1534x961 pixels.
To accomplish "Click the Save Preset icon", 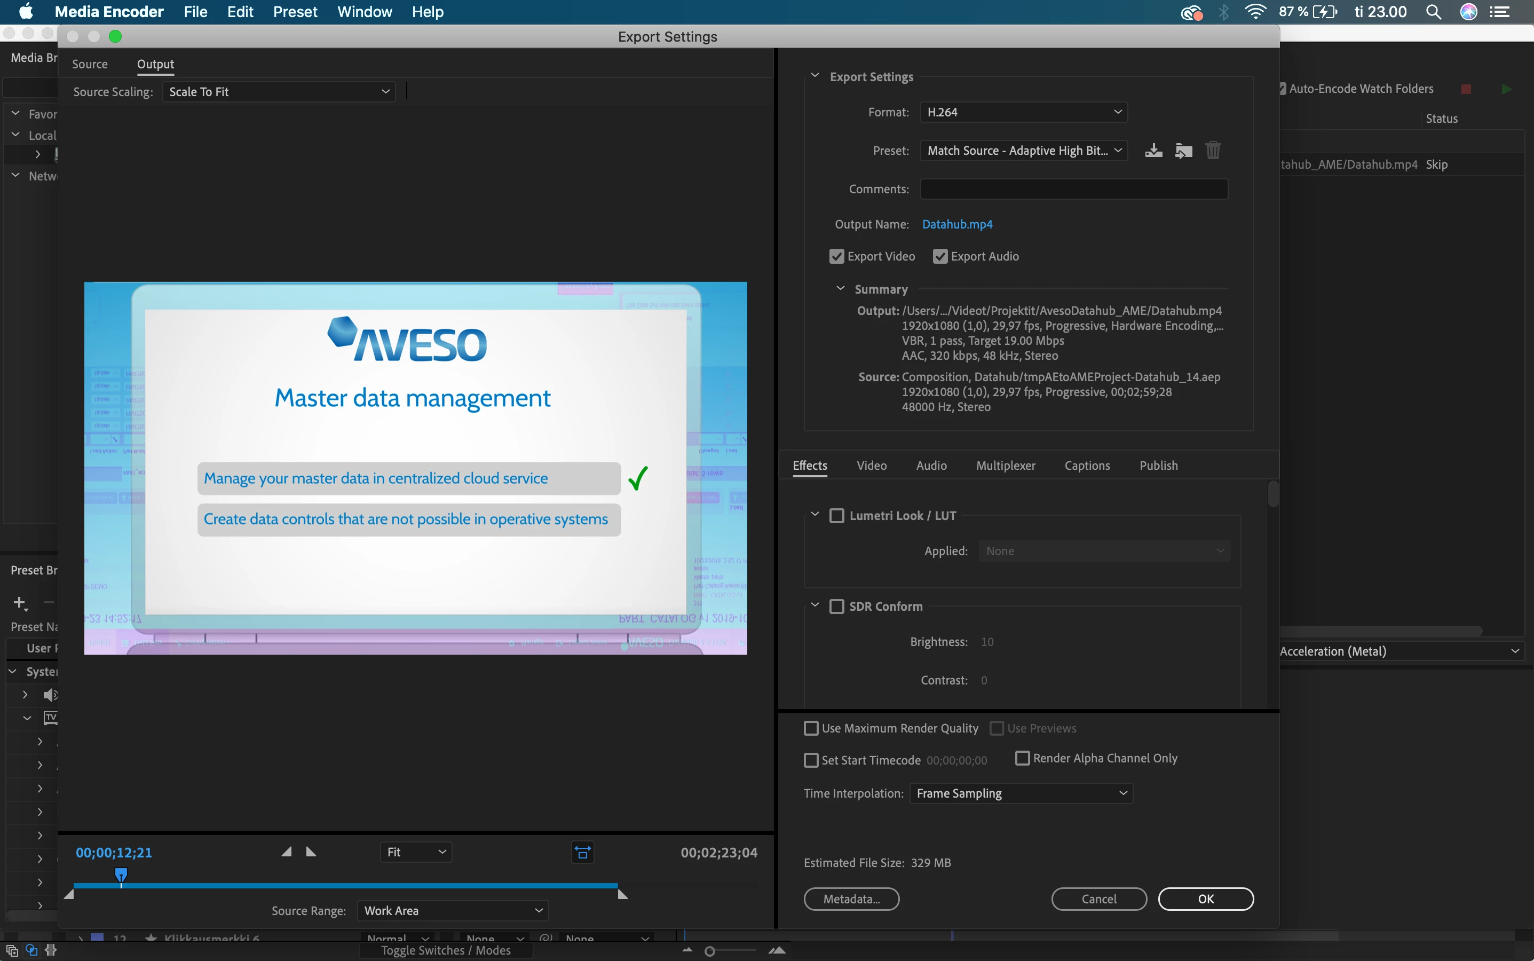I will 1153,151.
